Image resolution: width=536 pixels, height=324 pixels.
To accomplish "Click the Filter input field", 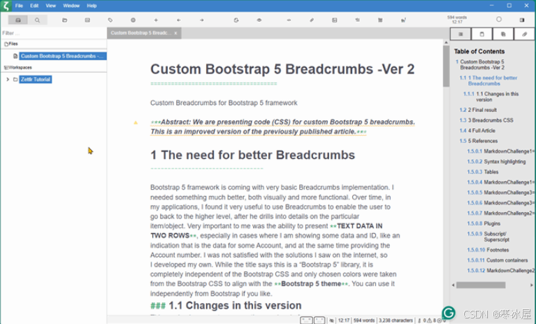I will point(53,33).
